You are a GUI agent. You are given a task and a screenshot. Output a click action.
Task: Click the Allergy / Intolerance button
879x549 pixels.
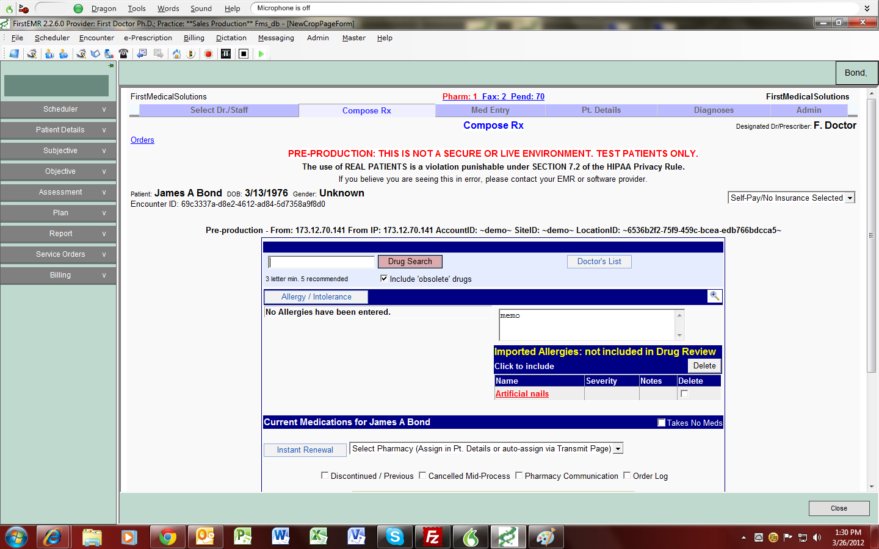[x=316, y=296]
